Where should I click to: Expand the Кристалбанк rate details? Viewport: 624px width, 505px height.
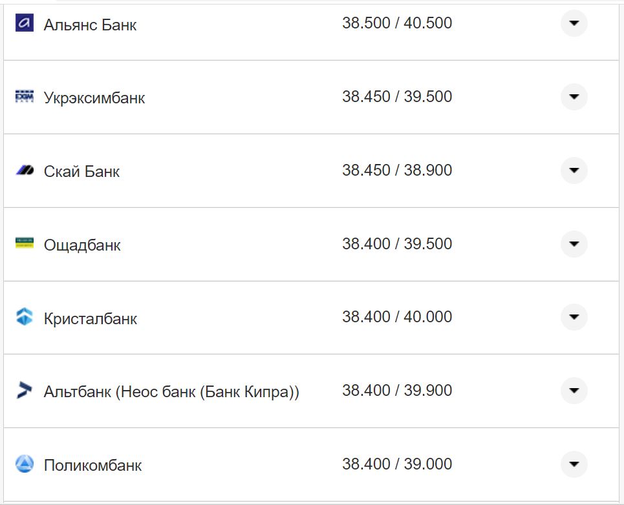point(574,317)
